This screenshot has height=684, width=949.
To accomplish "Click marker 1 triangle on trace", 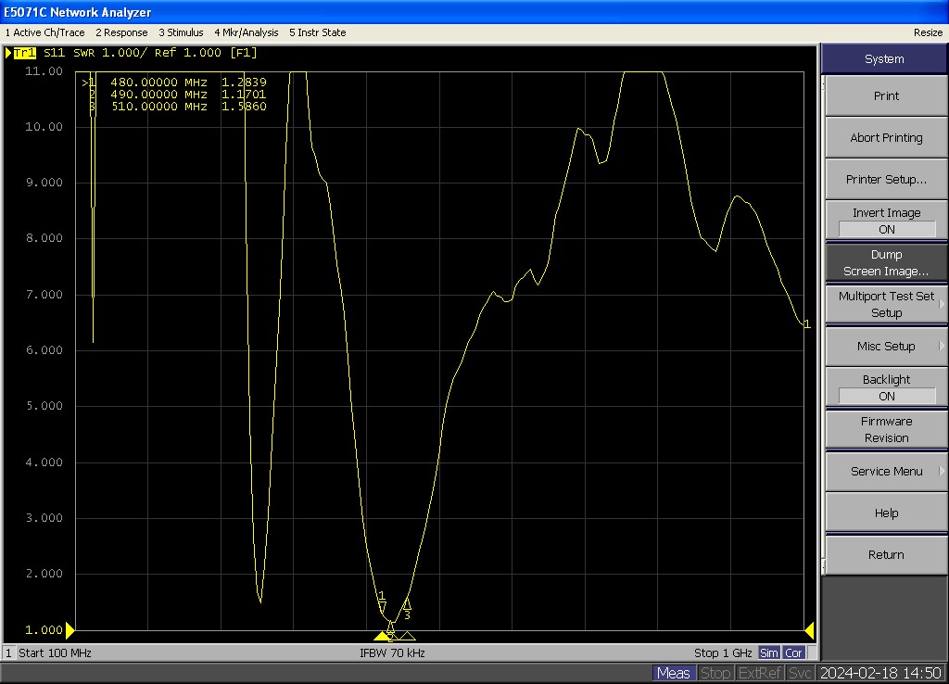I will coord(382,607).
